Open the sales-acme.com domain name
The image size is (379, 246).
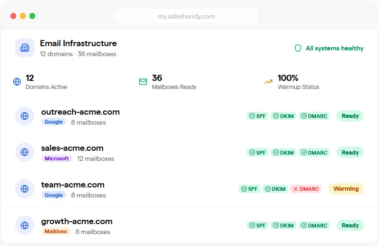[72, 148]
